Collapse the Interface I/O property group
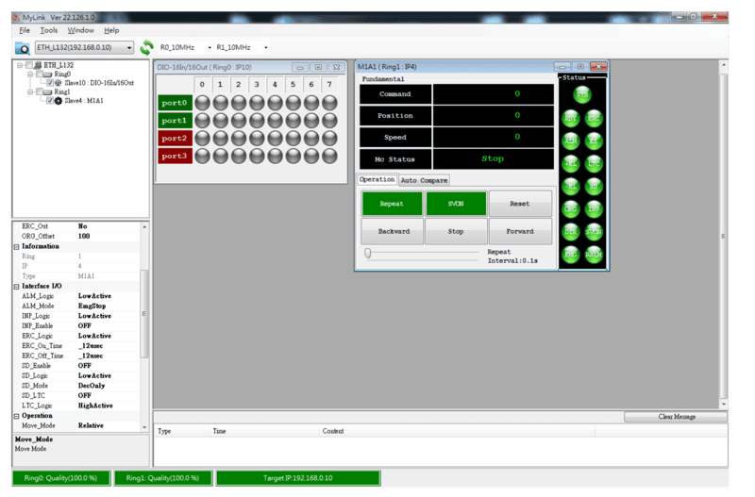The height and width of the screenshot is (497, 755). tap(16, 287)
